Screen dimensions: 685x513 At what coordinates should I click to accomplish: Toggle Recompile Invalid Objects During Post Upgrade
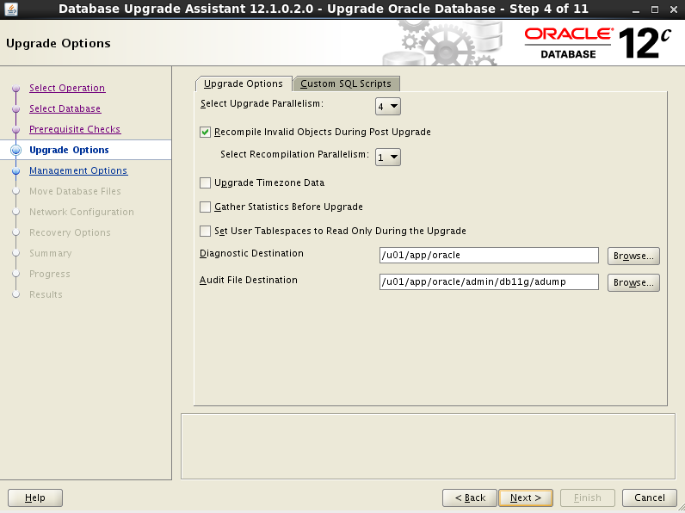(205, 132)
